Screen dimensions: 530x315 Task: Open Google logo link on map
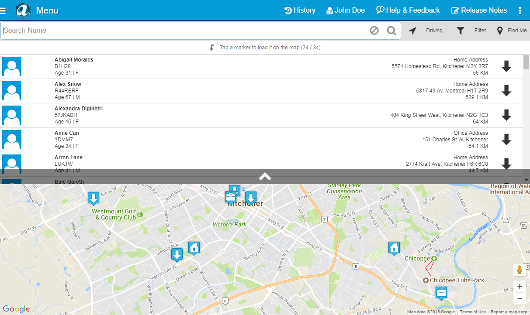16,309
